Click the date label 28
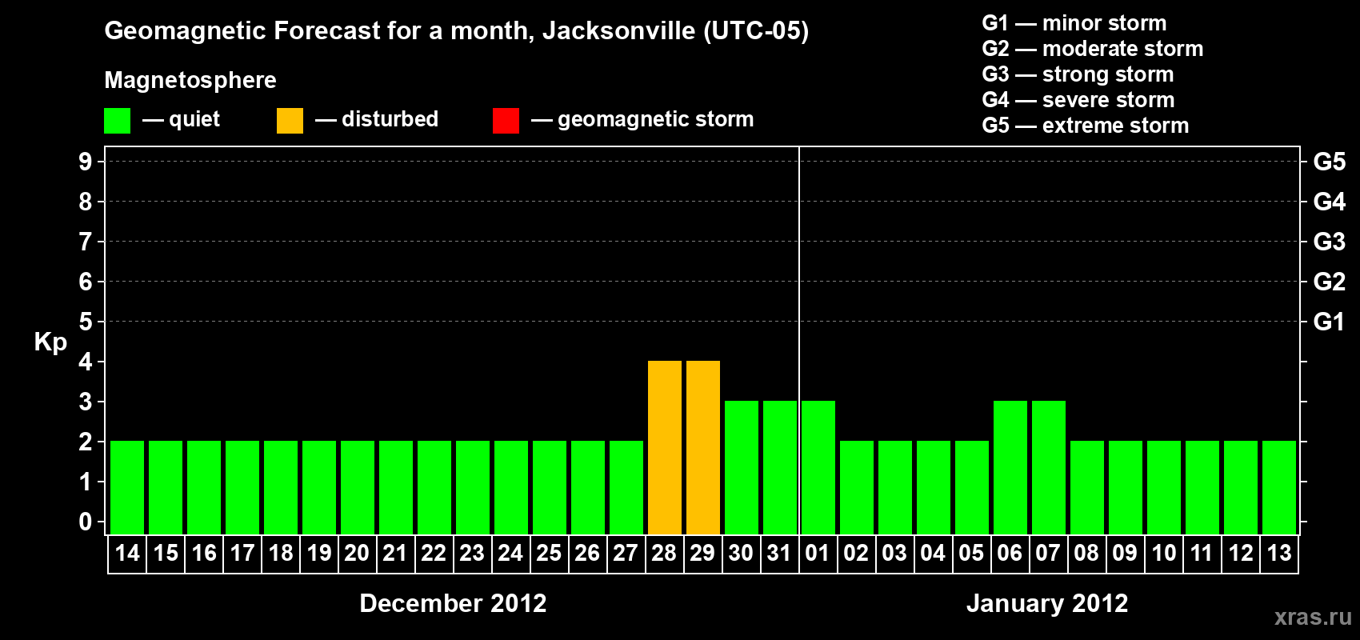The height and width of the screenshot is (640, 1360). (664, 553)
